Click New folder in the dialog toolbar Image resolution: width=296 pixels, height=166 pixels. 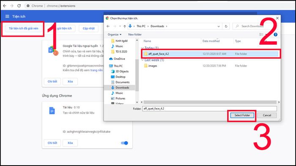(135, 35)
